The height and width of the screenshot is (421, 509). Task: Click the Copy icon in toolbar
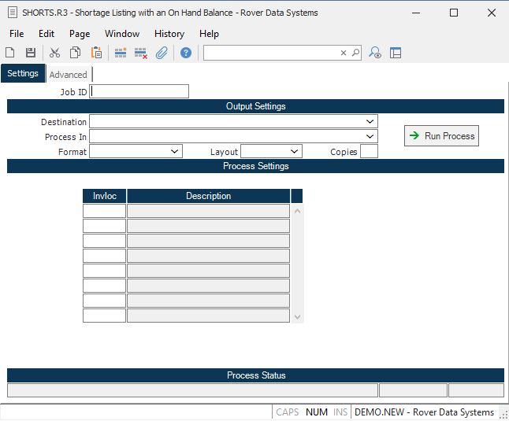75,53
